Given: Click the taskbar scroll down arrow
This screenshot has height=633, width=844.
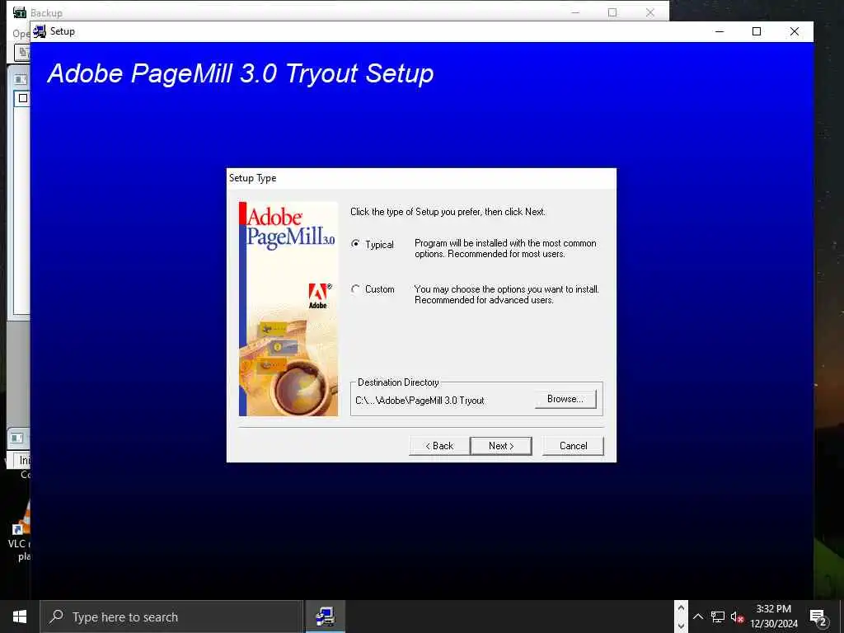Looking at the screenshot, I should click(681, 626).
